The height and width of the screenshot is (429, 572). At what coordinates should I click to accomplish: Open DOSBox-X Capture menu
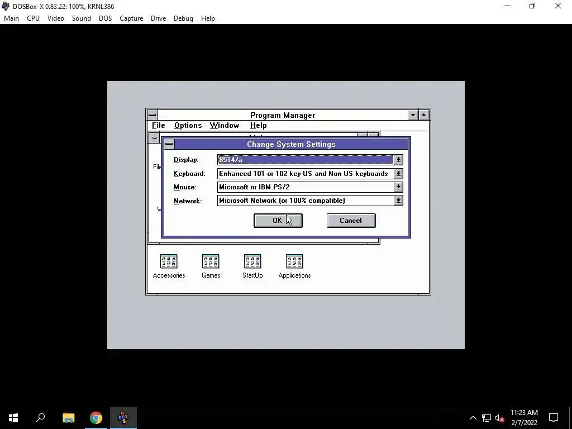click(x=131, y=18)
